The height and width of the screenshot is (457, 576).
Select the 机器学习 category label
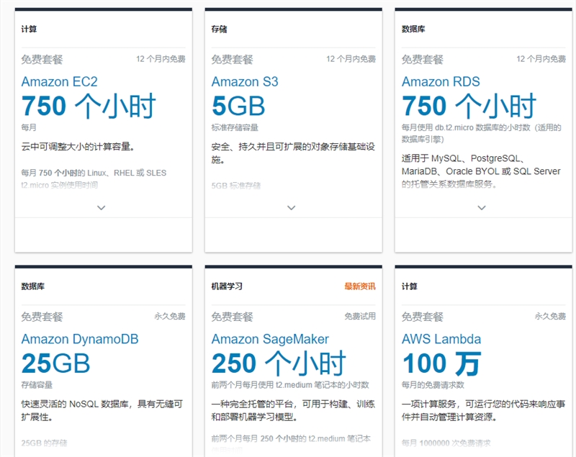pos(227,286)
